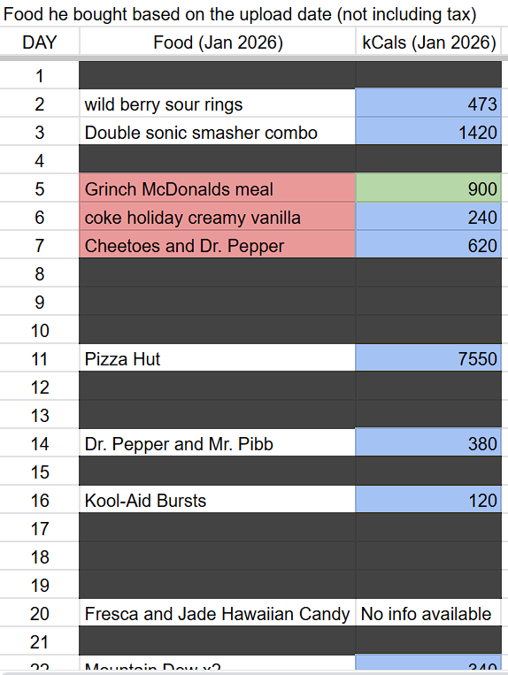Select the 620 kCals cell
Image resolution: width=508 pixels, height=675 pixels.
[428, 245]
